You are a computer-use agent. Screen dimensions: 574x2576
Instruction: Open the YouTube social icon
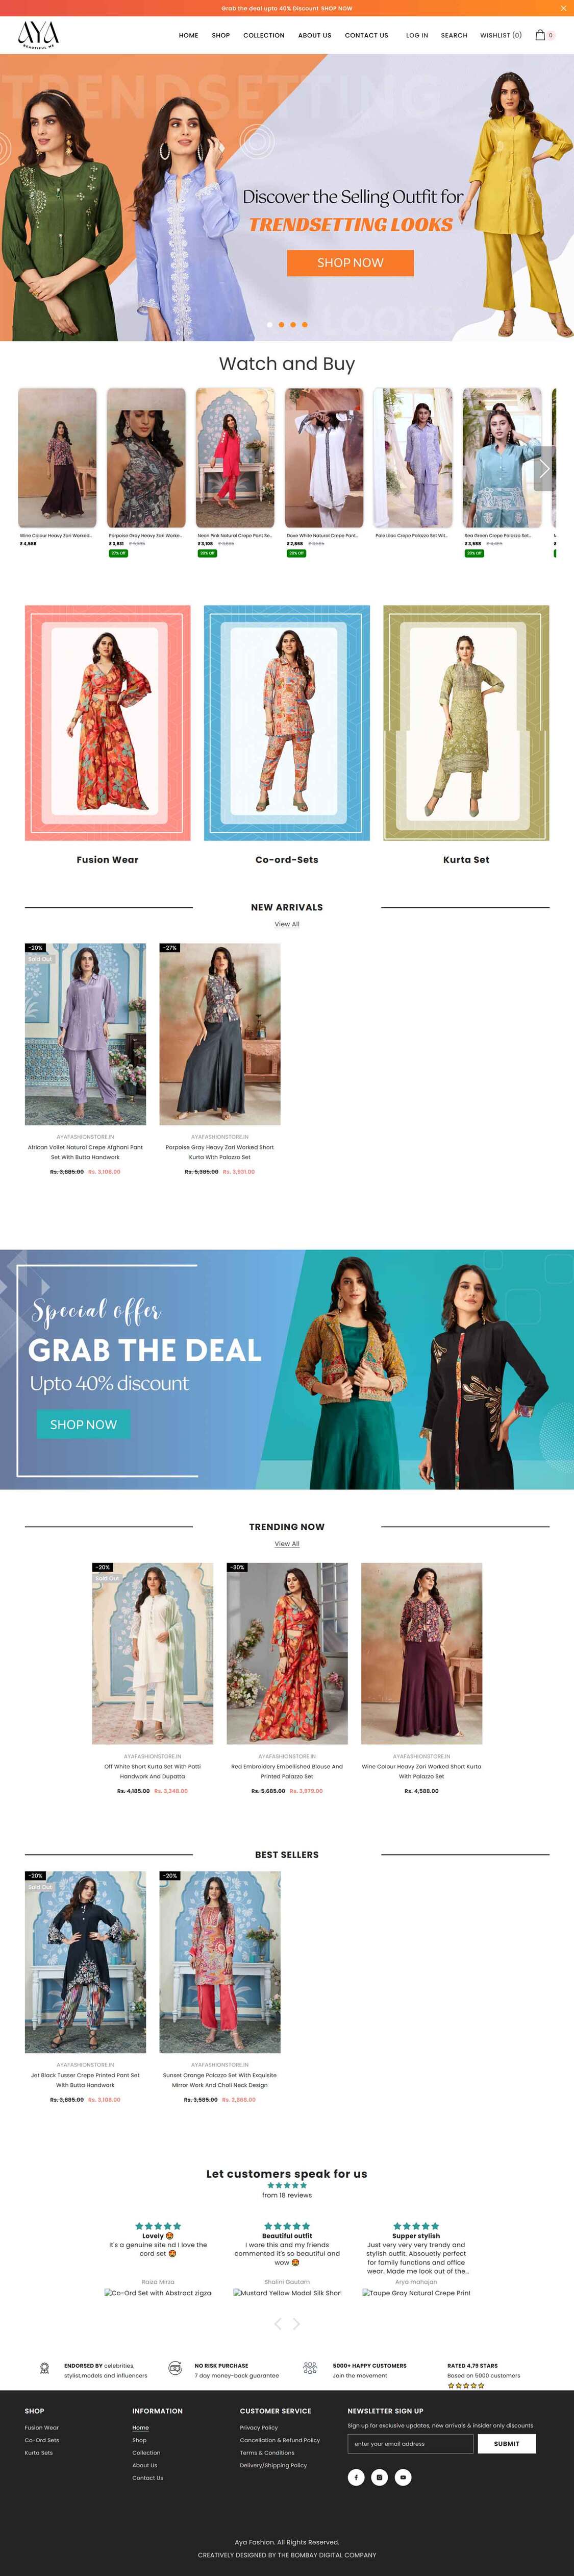[403, 2477]
